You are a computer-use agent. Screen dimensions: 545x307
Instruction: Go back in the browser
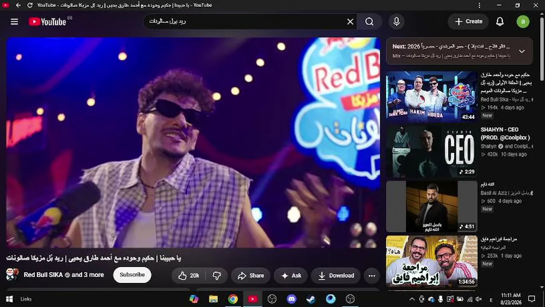coord(18,5)
